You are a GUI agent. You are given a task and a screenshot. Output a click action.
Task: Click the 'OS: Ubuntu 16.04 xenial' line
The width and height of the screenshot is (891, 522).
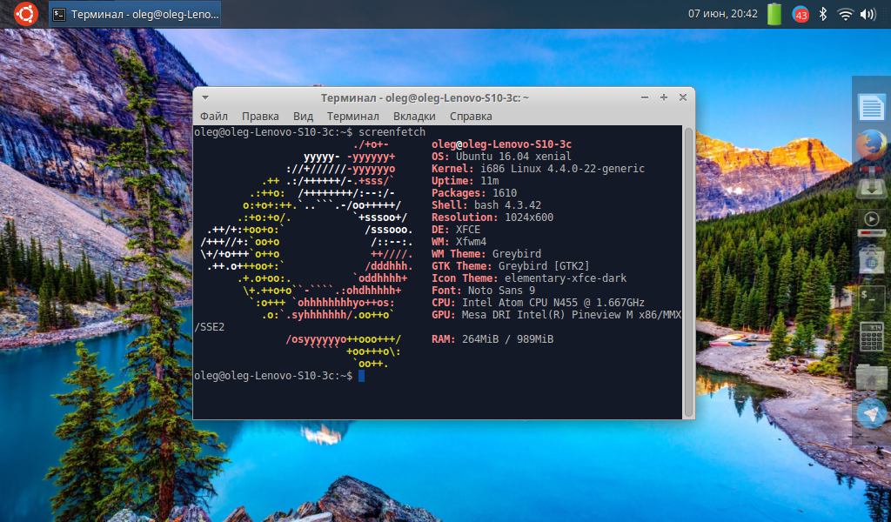[501, 157]
